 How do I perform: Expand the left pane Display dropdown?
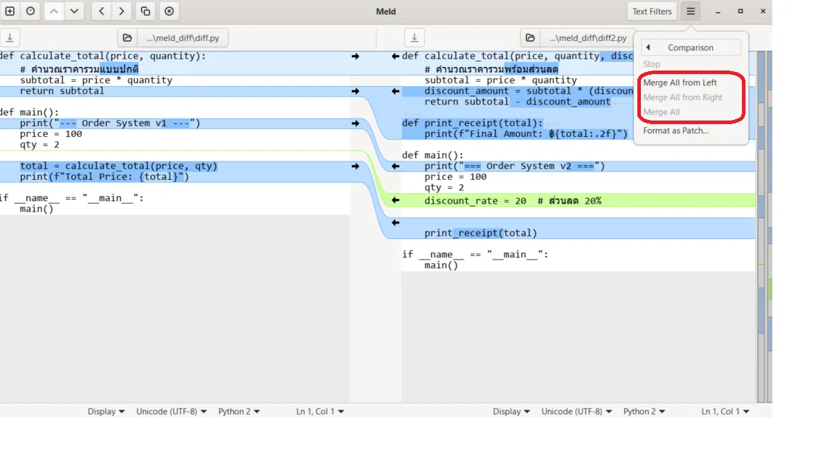[106, 411]
